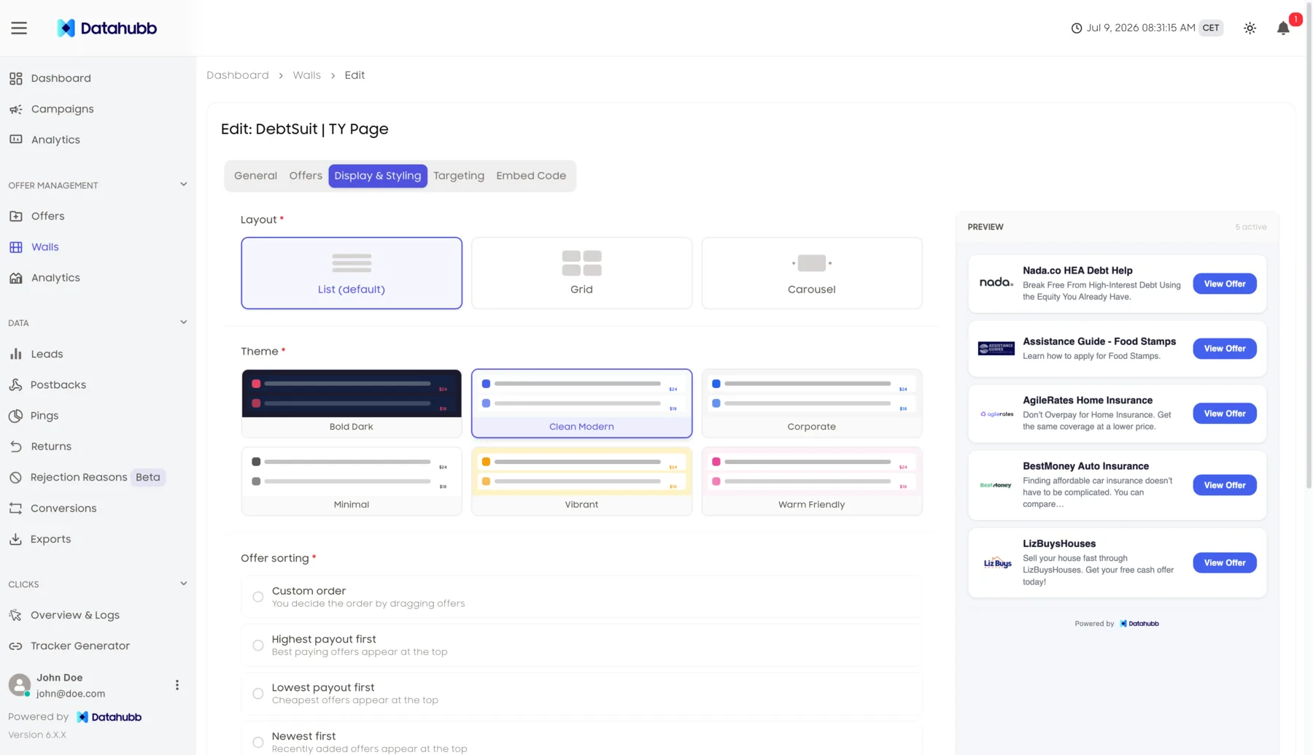The width and height of the screenshot is (1313, 755).
Task: Click the Dashboard sidebar icon
Action: click(16, 78)
